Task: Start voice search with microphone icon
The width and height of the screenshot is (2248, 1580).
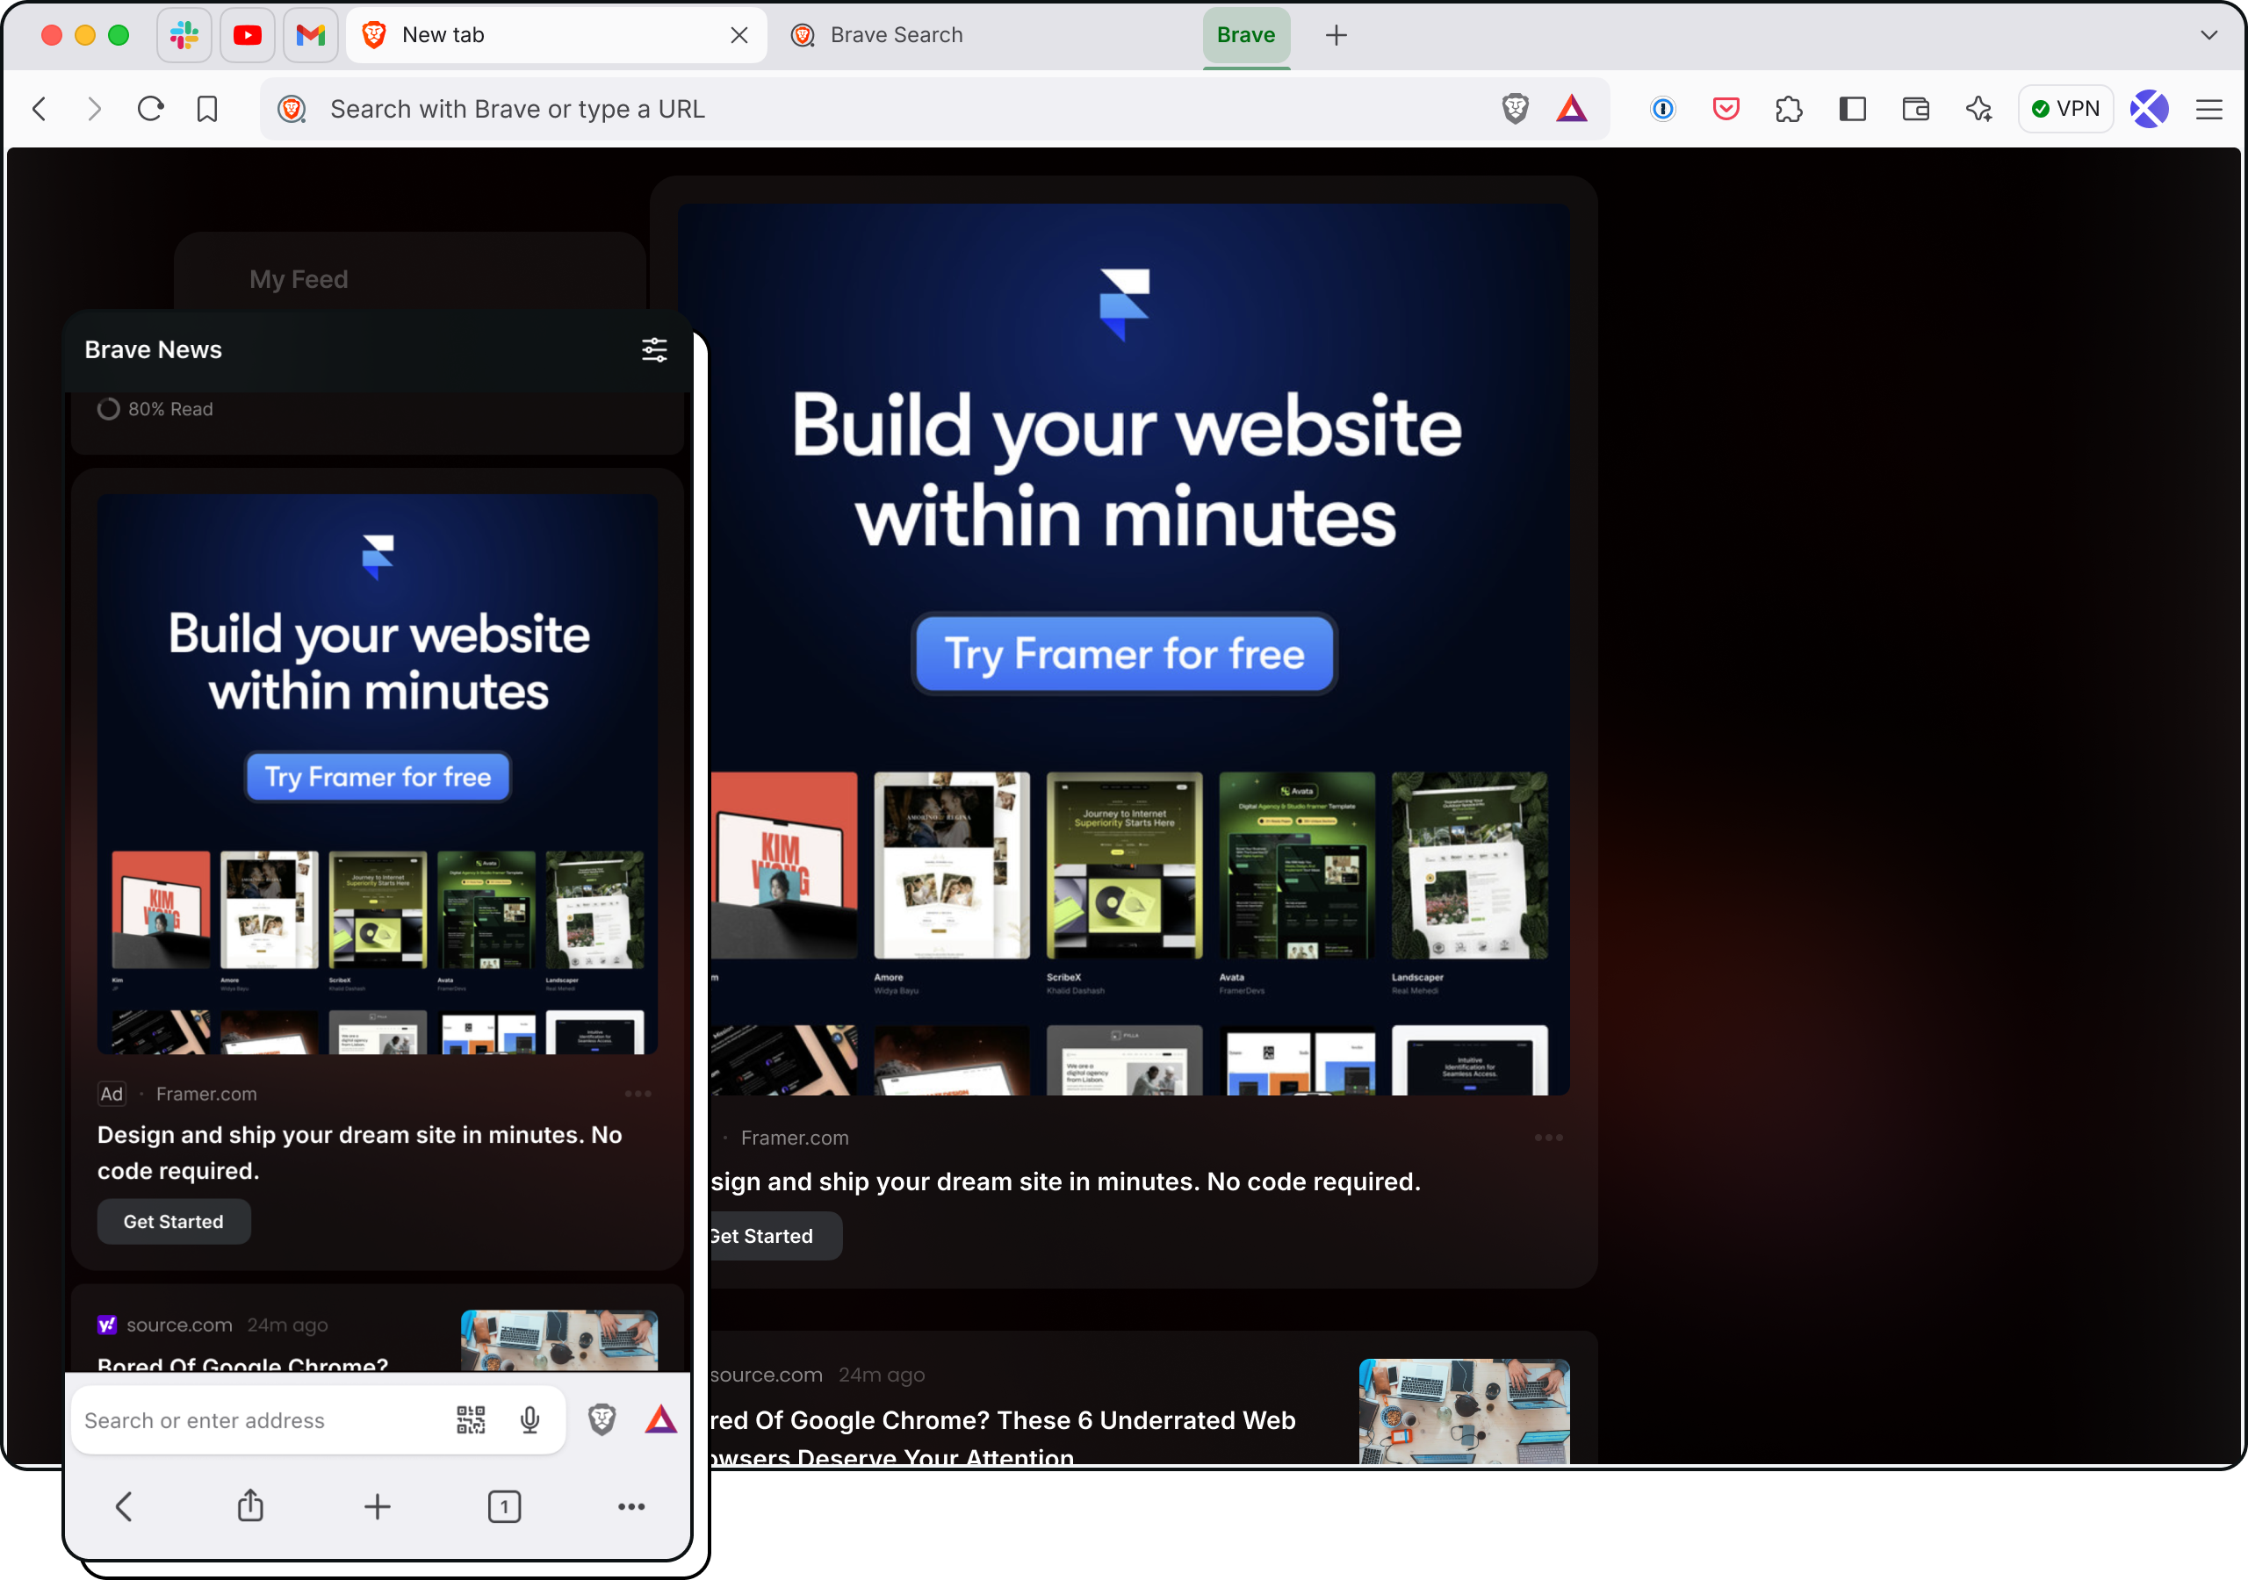Action: [530, 1420]
